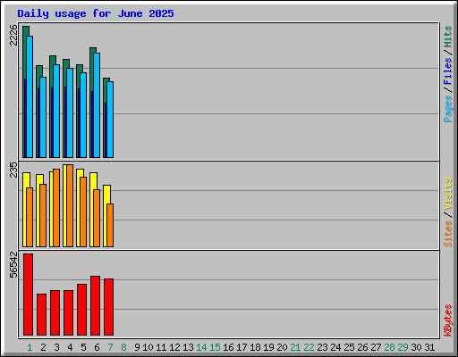
Task: Click the day 2 label on the x-axis
Action: [x=43, y=347]
